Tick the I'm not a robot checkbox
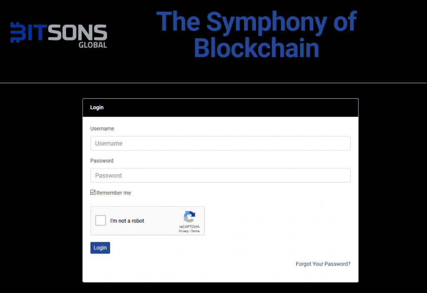Screen dimensions: 427x293 click(x=100, y=220)
